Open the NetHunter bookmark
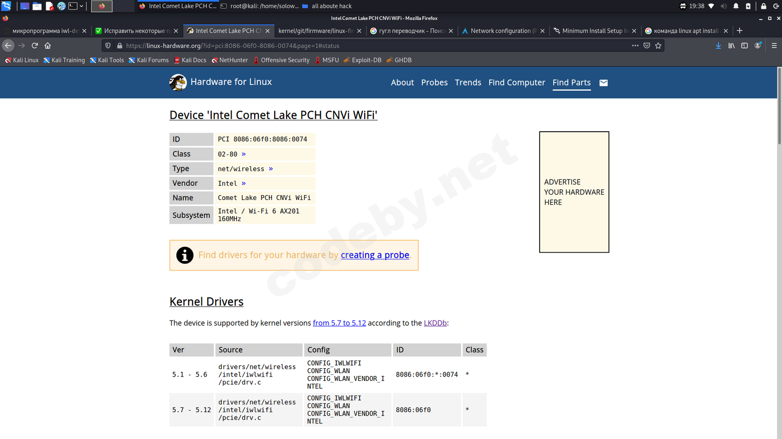Screen dimensions: 782x439 [x=230, y=60]
